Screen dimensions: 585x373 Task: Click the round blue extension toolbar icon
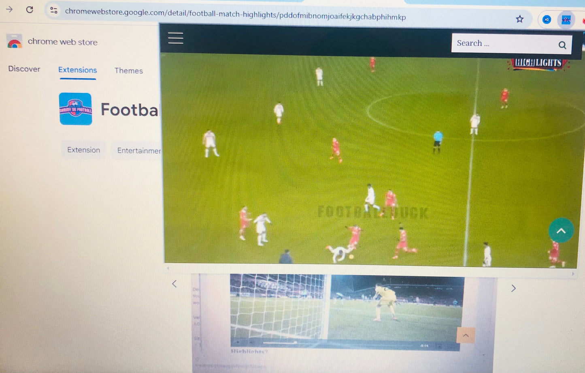click(x=547, y=19)
